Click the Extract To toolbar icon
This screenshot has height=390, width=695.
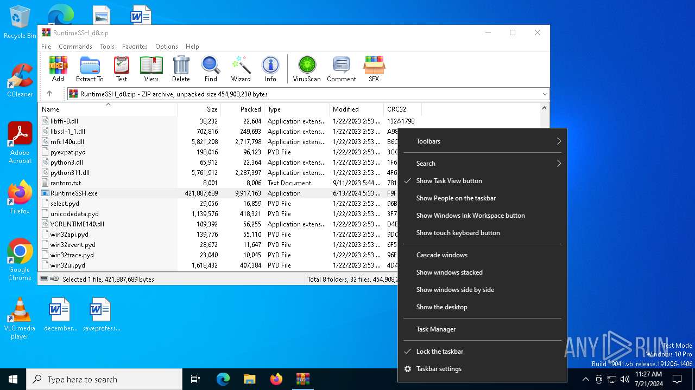tap(90, 69)
